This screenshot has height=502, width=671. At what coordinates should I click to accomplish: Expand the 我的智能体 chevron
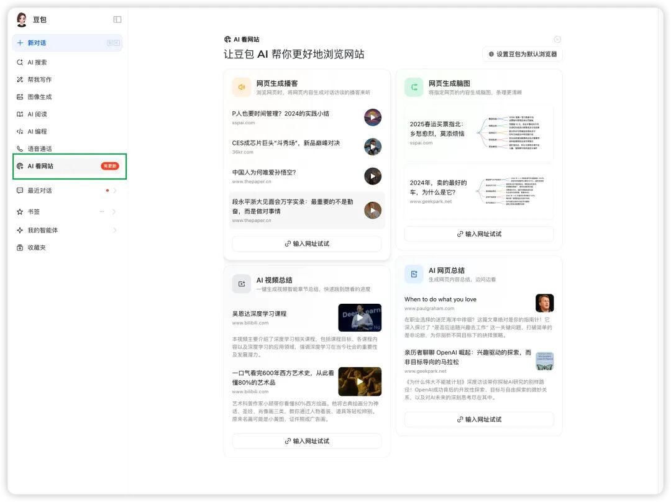point(115,230)
